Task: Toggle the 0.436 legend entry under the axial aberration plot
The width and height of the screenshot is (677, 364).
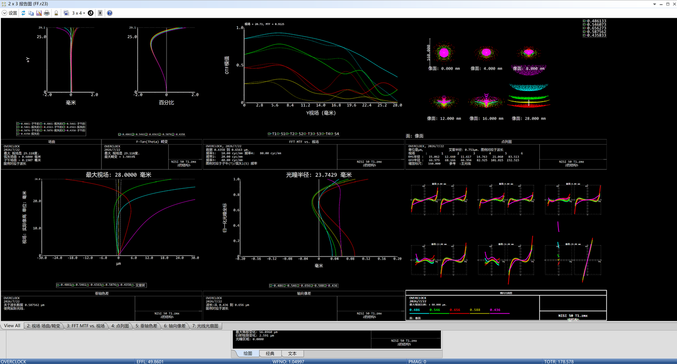Action: click(x=331, y=286)
